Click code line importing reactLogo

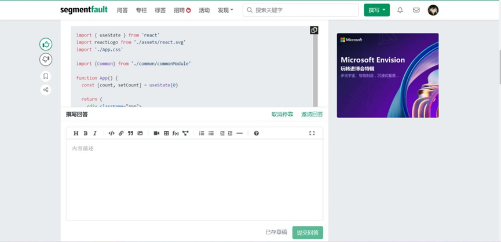pyautogui.click(x=131, y=42)
